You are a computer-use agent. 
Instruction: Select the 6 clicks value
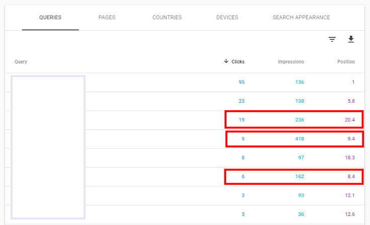coord(243,176)
